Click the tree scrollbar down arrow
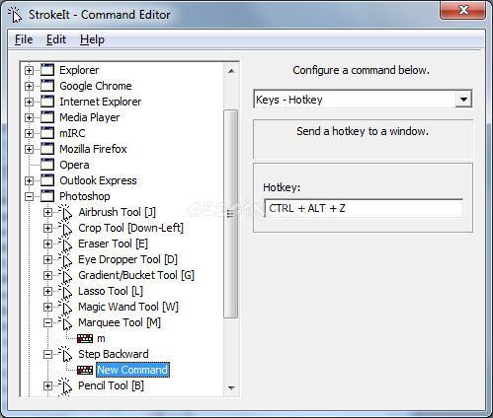Screen dimensions: 493x418 click(x=231, y=388)
